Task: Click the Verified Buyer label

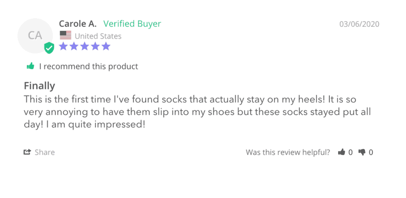Action: tap(132, 24)
